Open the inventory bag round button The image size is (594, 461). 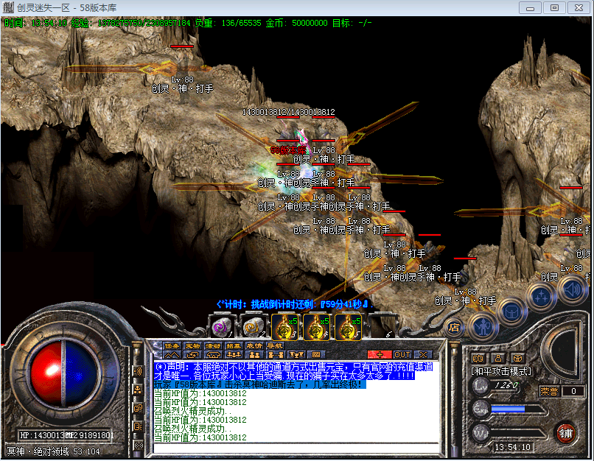511,312
